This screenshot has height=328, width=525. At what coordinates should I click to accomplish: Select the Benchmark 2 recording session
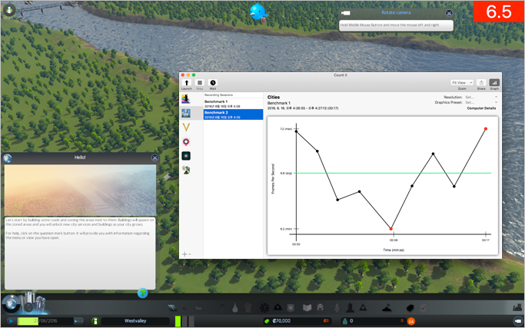tap(233, 114)
